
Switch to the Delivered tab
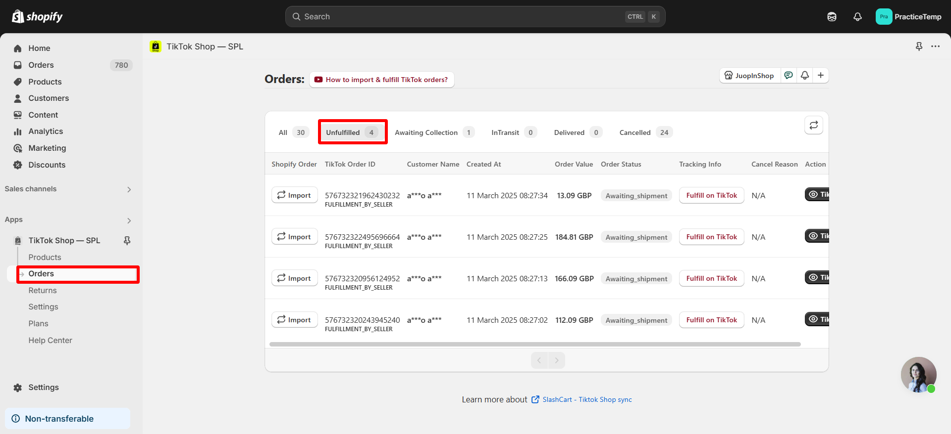pyautogui.click(x=578, y=132)
